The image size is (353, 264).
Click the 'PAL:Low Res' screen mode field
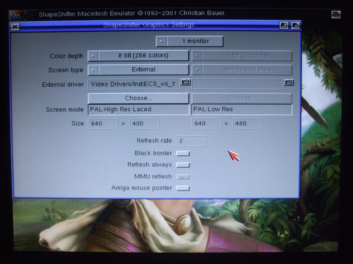click(x=241, y=110)
